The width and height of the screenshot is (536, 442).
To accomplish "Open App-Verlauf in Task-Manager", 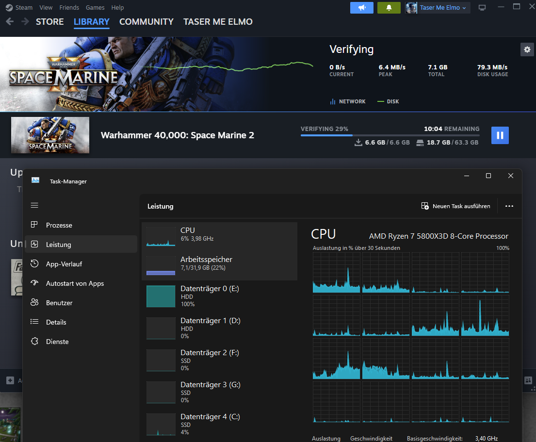I will (81, 264).
